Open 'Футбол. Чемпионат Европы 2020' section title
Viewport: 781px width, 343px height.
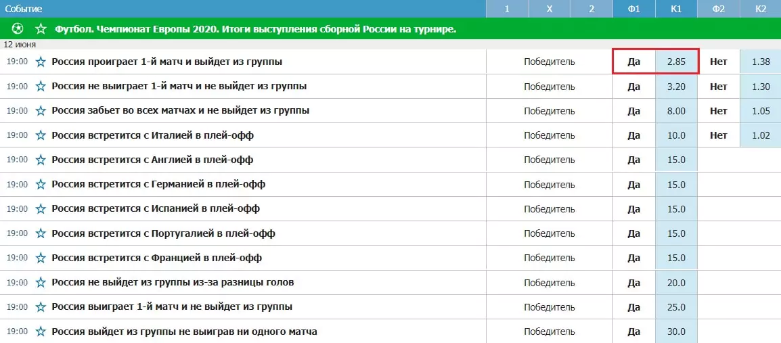(256, 29)
